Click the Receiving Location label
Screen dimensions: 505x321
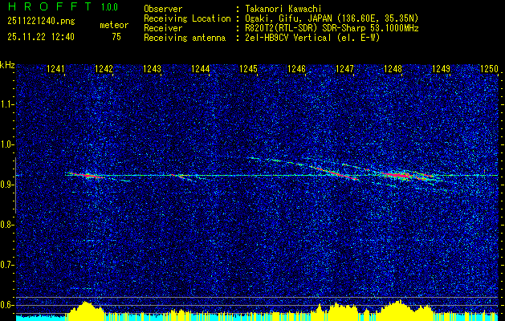click(x=187, y=18)
